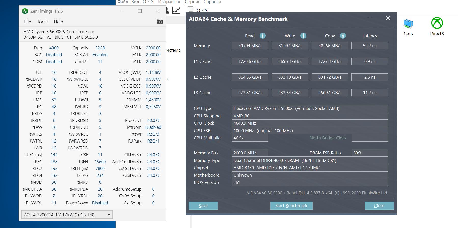Click the Memory Bus value 2000.0 MHz

(250, 153)
